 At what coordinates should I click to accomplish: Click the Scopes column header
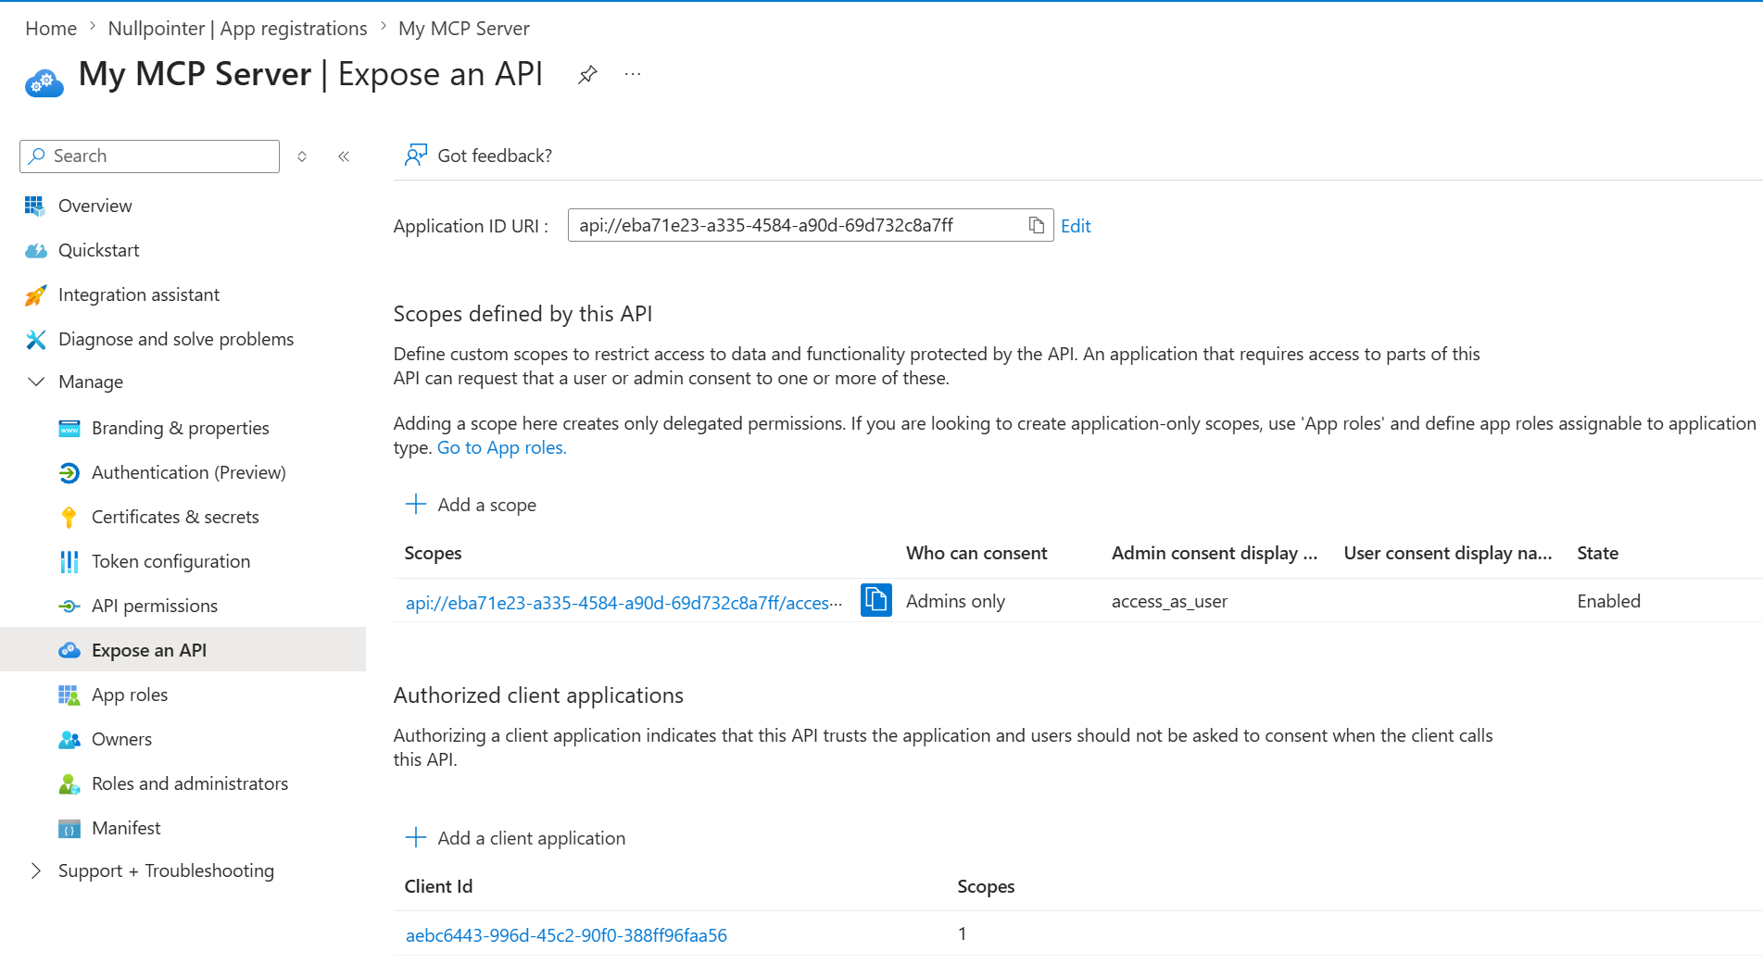(433, 553)
